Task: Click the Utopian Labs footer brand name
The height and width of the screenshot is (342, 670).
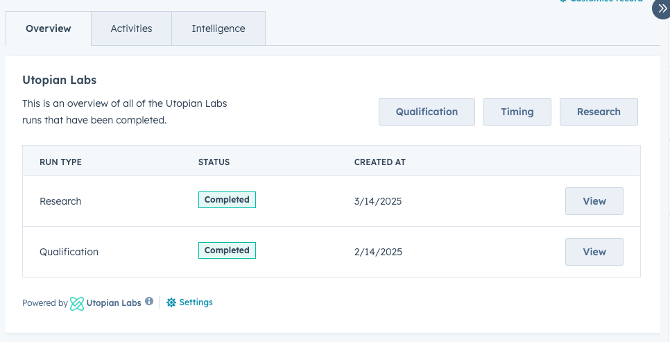Action: [x=114, y=303]
